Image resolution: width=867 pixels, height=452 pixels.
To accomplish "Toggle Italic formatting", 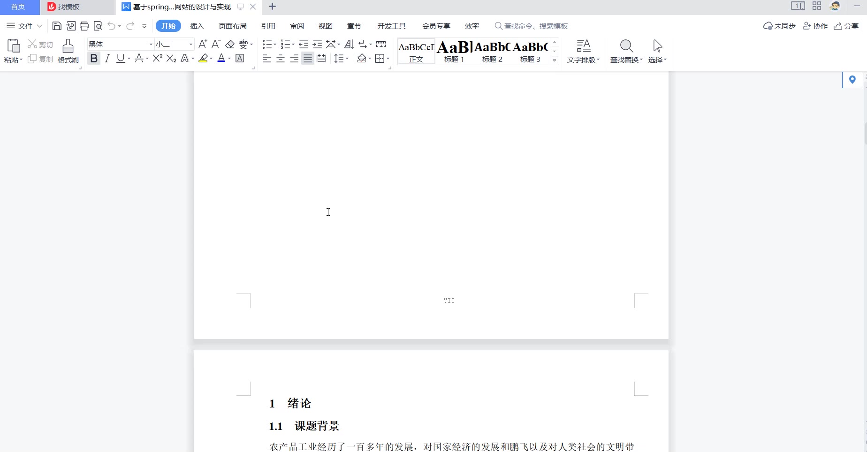I will pyautogui.click(x=107, y=58).
